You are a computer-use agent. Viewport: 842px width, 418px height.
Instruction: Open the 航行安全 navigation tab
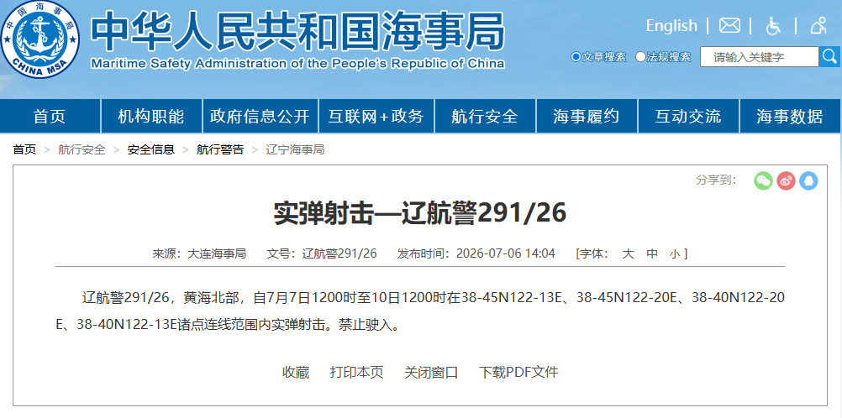484,116
